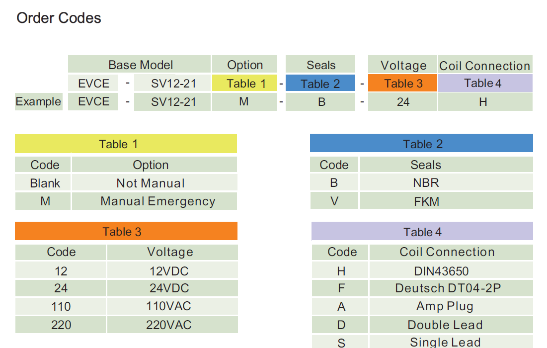Click the 24VDC voltage cell
The image size is (547, 348).
[x=169, y=288]
